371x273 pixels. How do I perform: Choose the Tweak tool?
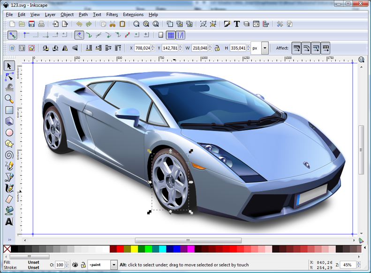tap(9, 88)
